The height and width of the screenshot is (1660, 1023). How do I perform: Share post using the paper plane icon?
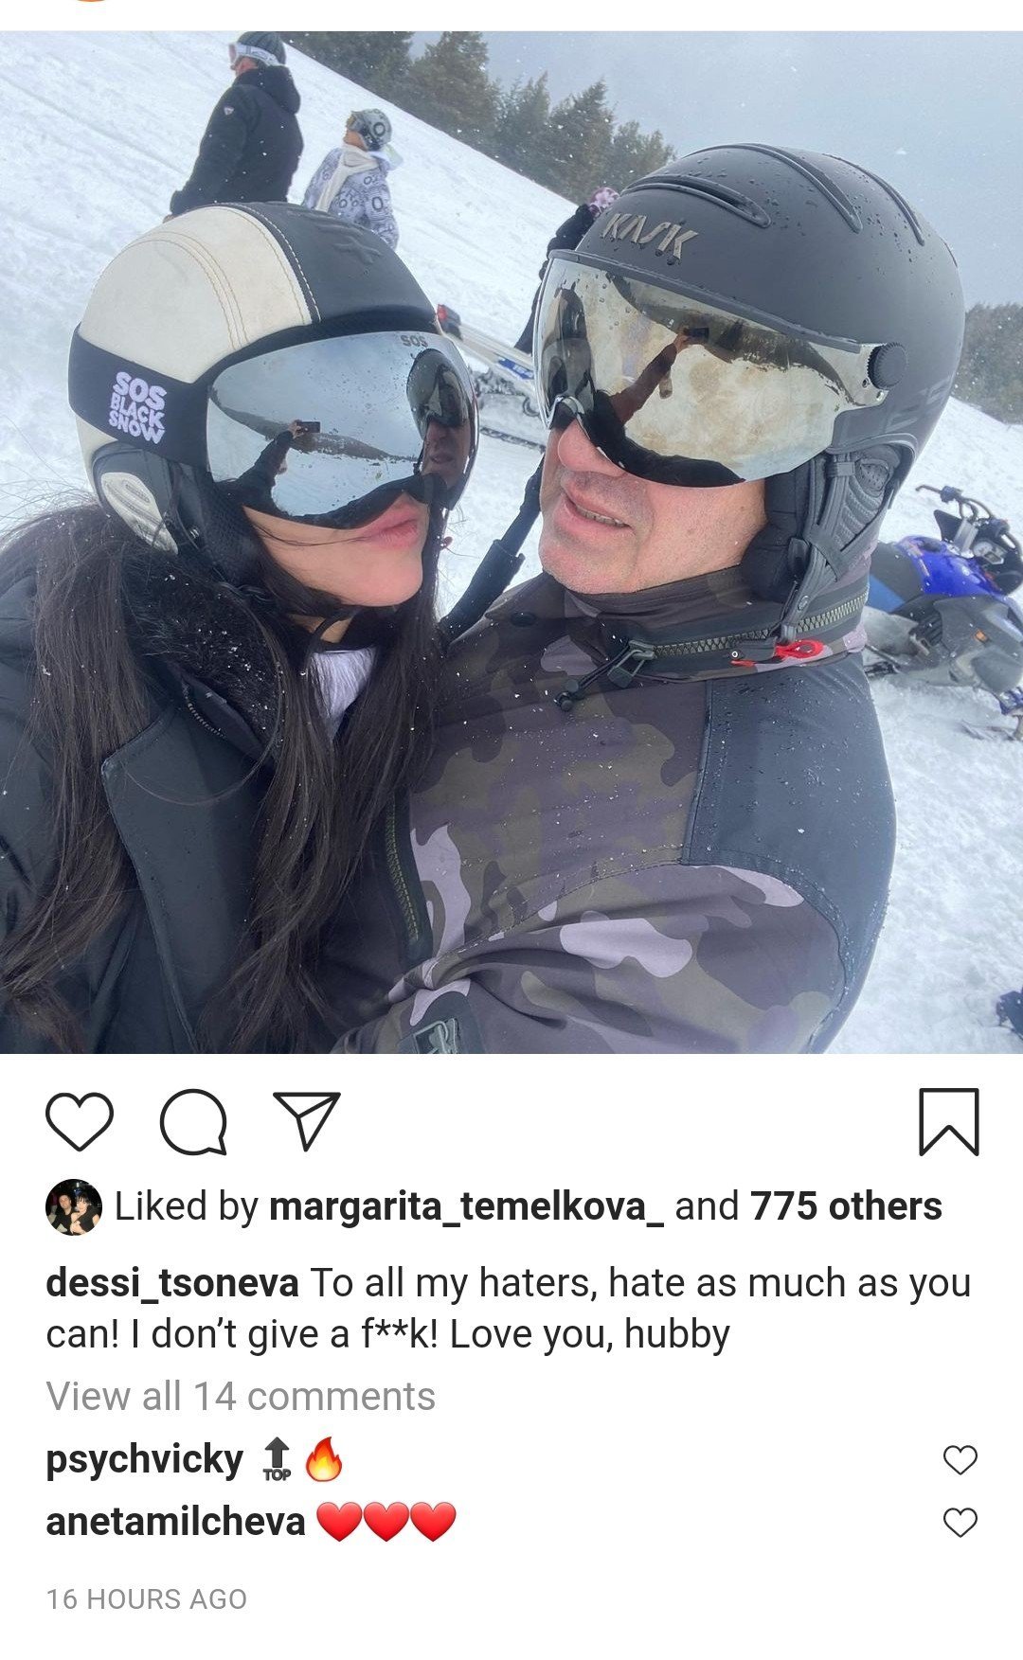point(307,1121)
